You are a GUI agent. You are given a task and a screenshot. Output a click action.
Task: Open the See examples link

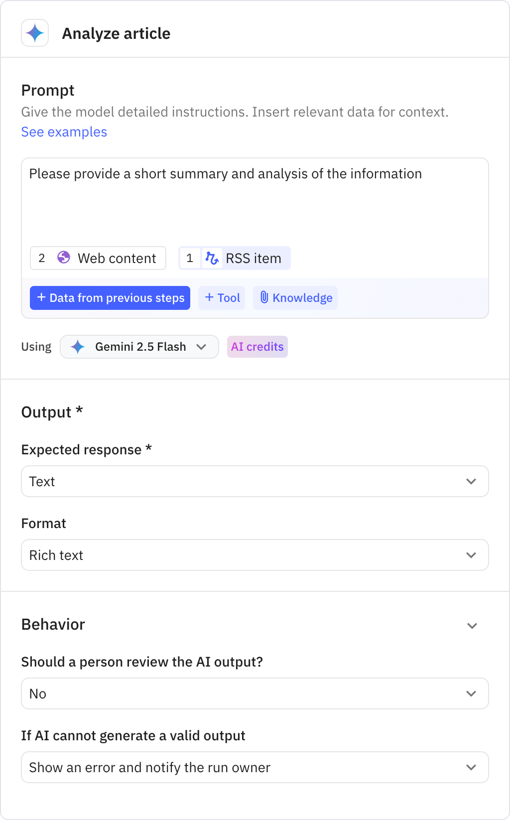pyautogui.click(x=64, y=132)
